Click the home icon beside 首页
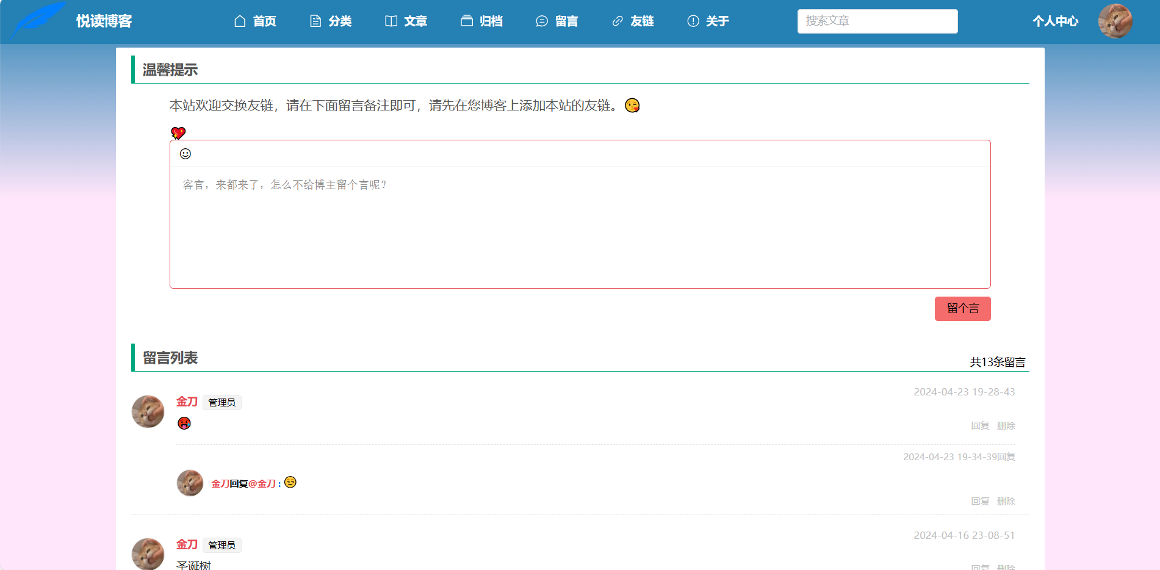Viewport: 1160px width, 570px height. [x=240, y=21]
